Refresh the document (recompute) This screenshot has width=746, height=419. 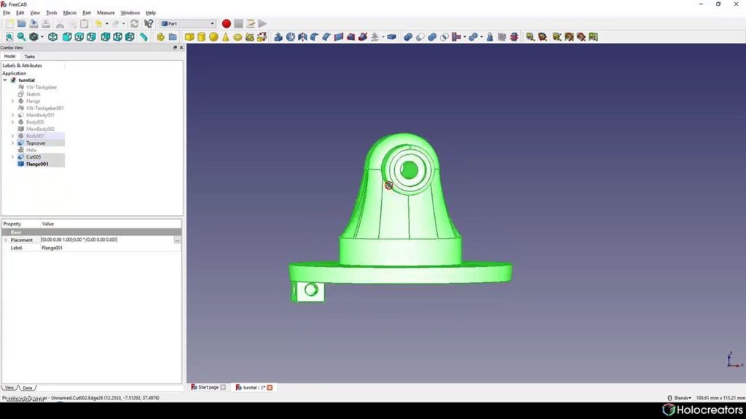pos(135,24)
